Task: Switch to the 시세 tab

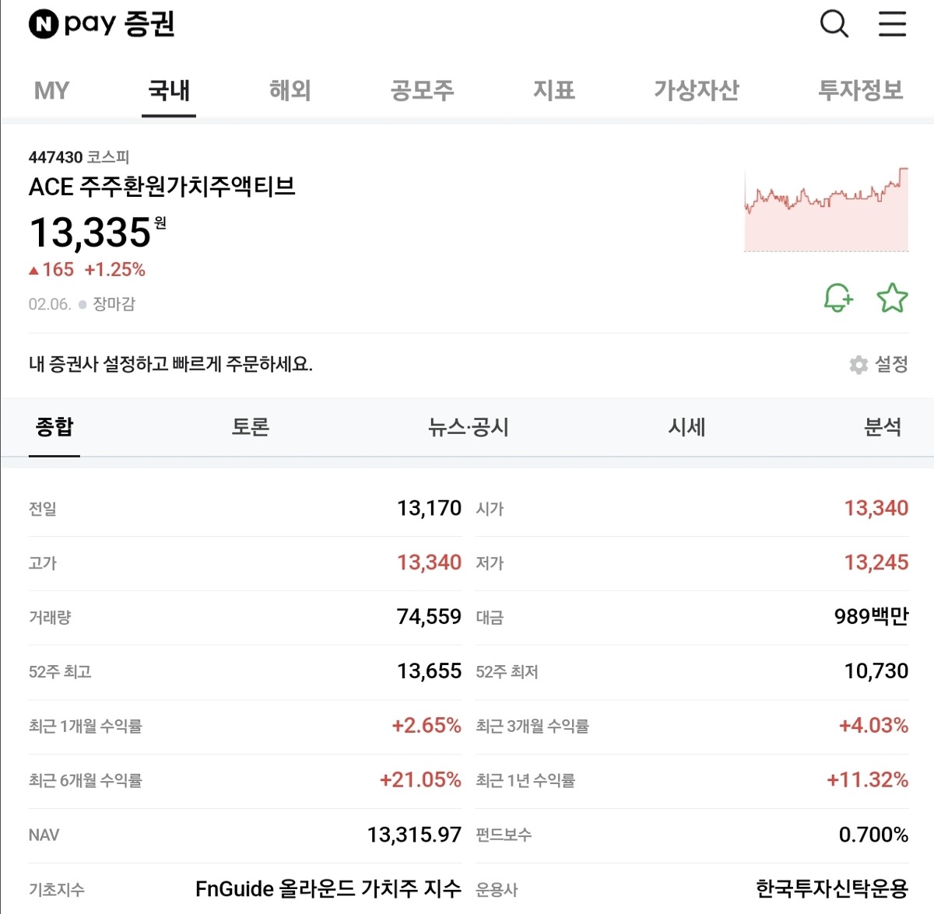Action: point(686,427)
